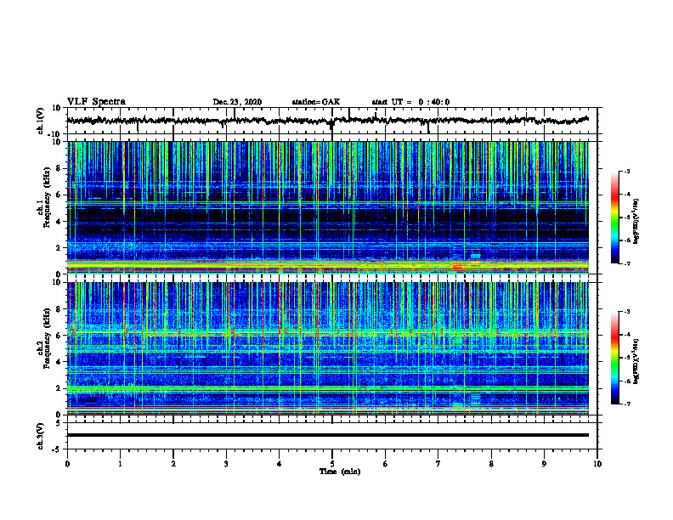Click the ch.1 colorbar log(PSD) label

coord(636,222)
